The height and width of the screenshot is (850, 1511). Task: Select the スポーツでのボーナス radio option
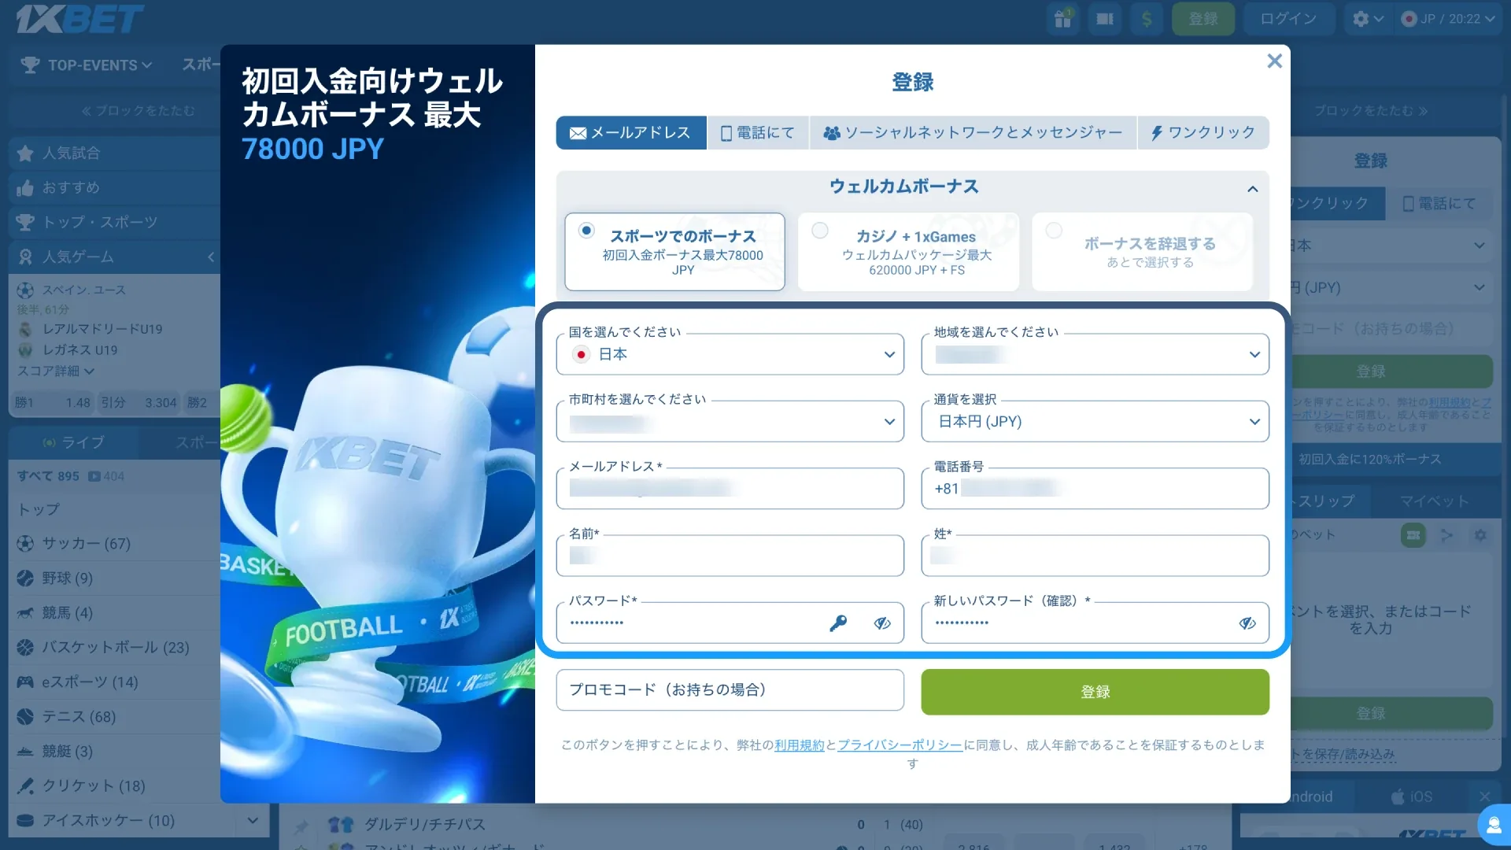(x=586, y=231)
